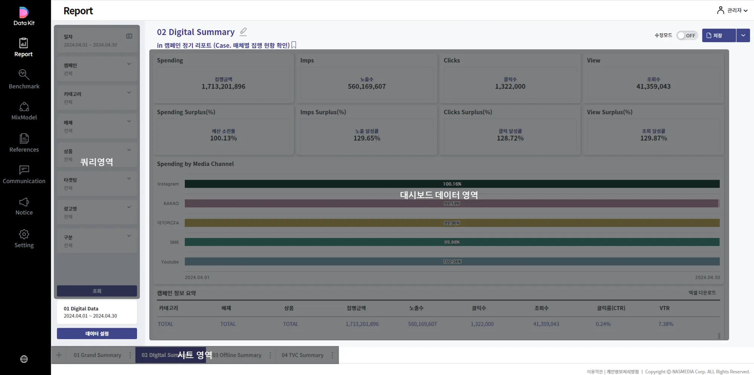Open the 관리자 user menu
The image size is (754, 375).
tap(733, 10)
